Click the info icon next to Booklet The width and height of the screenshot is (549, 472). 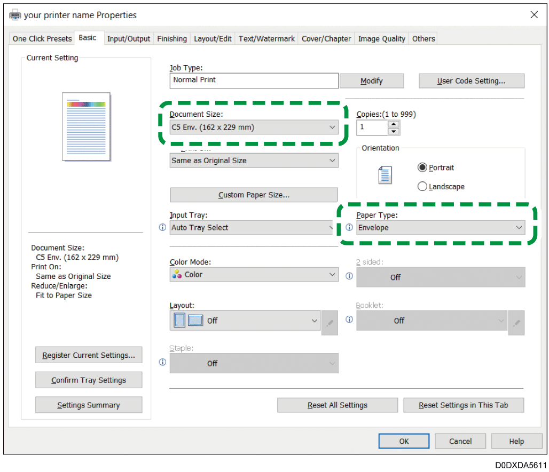coord(349,319)
